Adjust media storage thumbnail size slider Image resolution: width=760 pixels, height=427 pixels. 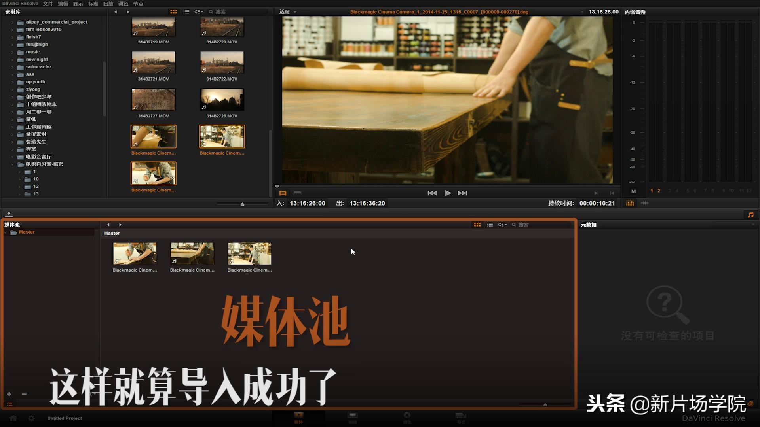(242, 204)
